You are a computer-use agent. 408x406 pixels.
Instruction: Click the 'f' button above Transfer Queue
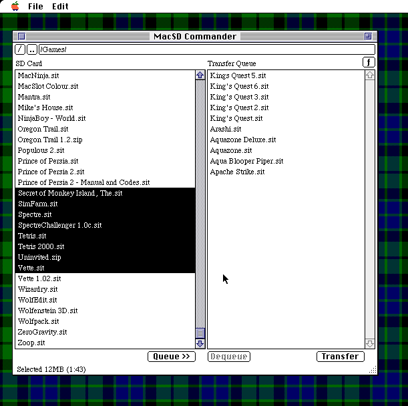369,63
